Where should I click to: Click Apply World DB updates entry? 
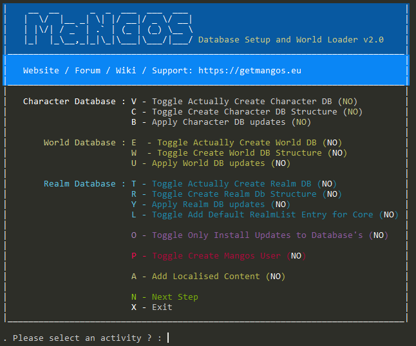(x=211, y=163)
